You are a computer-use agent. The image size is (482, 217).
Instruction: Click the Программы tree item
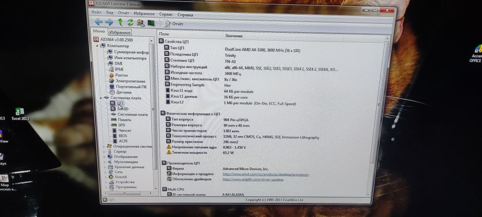(x=122, y=187)
